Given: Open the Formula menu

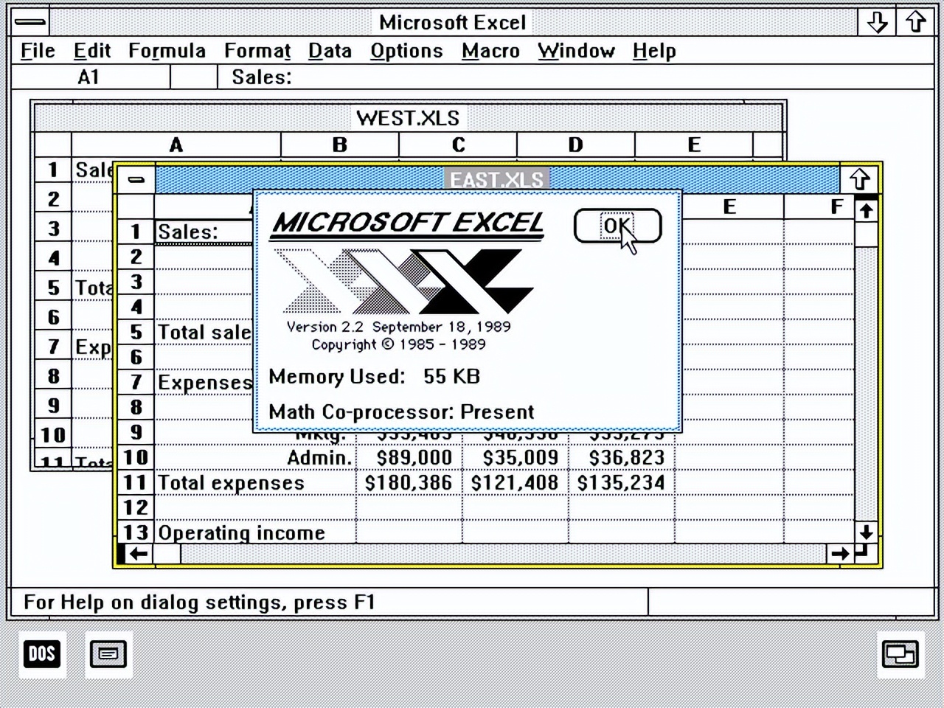Looking at the screenshot, I should point(167,51).
